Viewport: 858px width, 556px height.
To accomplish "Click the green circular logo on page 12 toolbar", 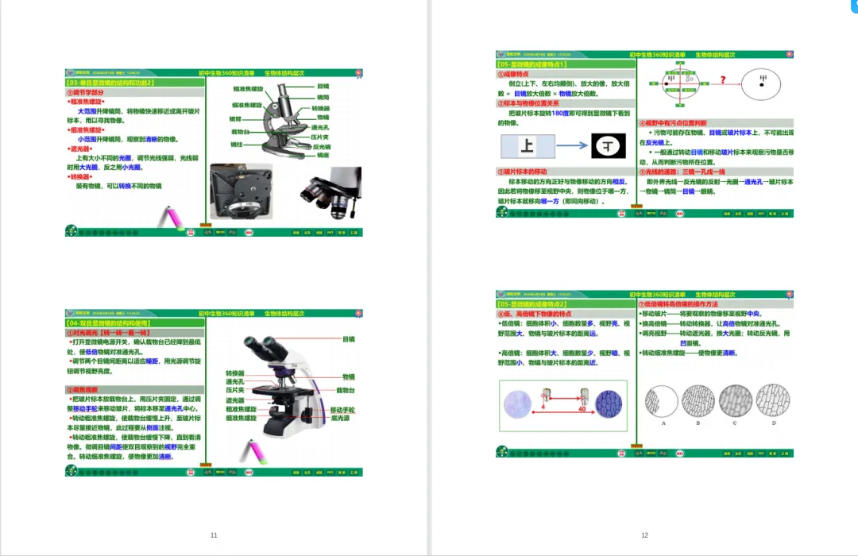I will pos(502,212).
